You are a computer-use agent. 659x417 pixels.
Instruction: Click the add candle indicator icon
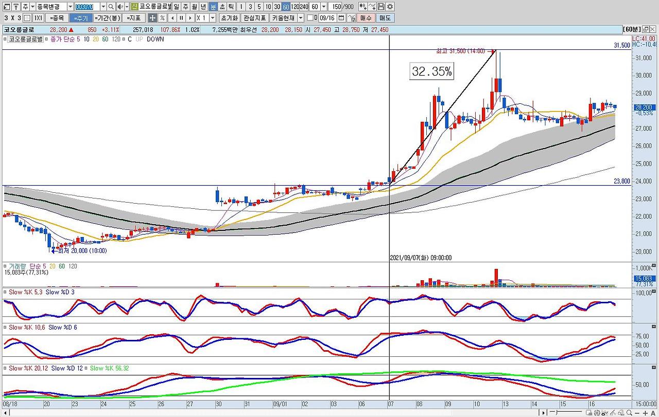[363, 7]
